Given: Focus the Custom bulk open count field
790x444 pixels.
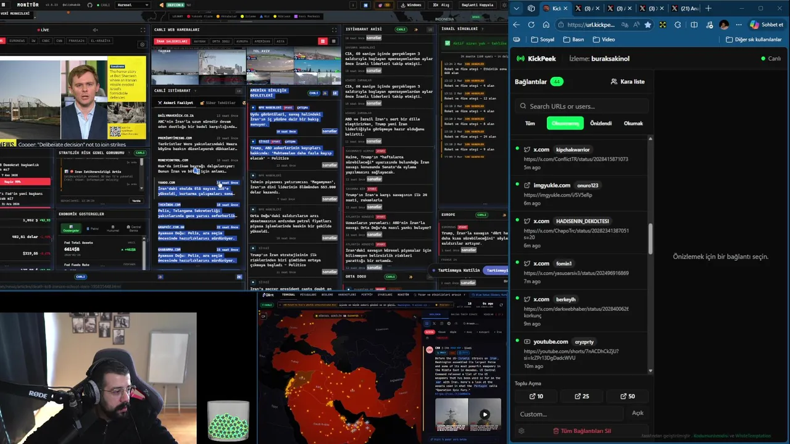Looking at the screenshot, I should point(571,414).
